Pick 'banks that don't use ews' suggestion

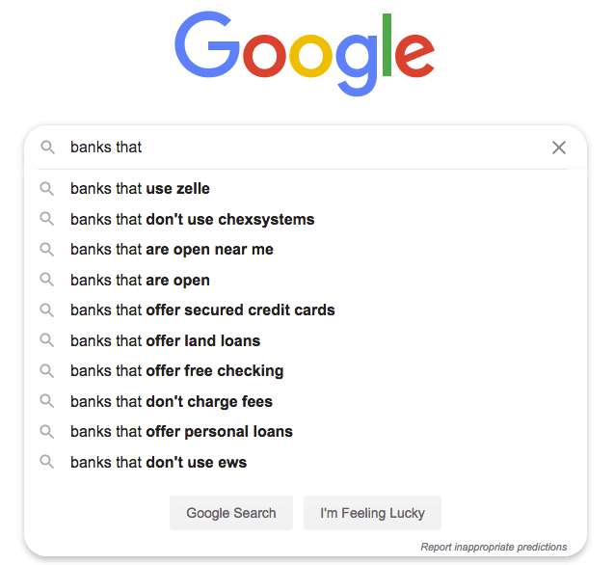(306, 462)
